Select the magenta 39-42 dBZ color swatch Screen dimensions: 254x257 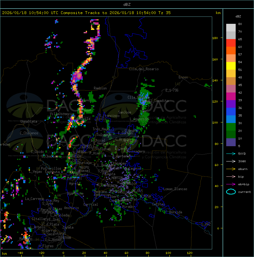(231, 96)
